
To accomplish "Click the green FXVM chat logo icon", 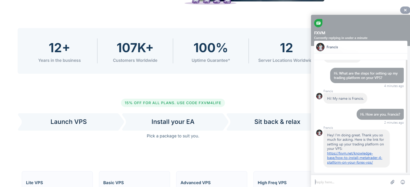I will (x=318, y=23).
